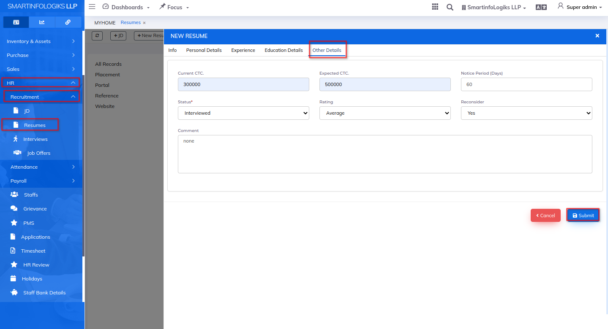Click the SMARTINFOLOGIKS LLP logo
Image resolution: width=608 pixels, height=329 pixels.
(x=42, y=6)
